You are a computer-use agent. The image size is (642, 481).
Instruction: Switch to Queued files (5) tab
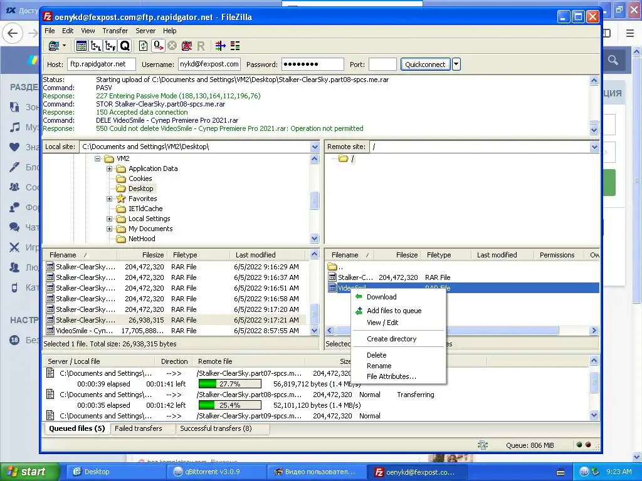tap(77, 428)
